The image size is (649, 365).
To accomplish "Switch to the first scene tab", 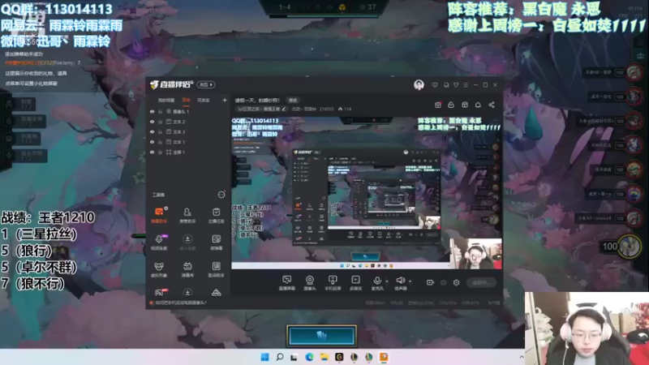I will pyautogui.click(x=166, y=100).
